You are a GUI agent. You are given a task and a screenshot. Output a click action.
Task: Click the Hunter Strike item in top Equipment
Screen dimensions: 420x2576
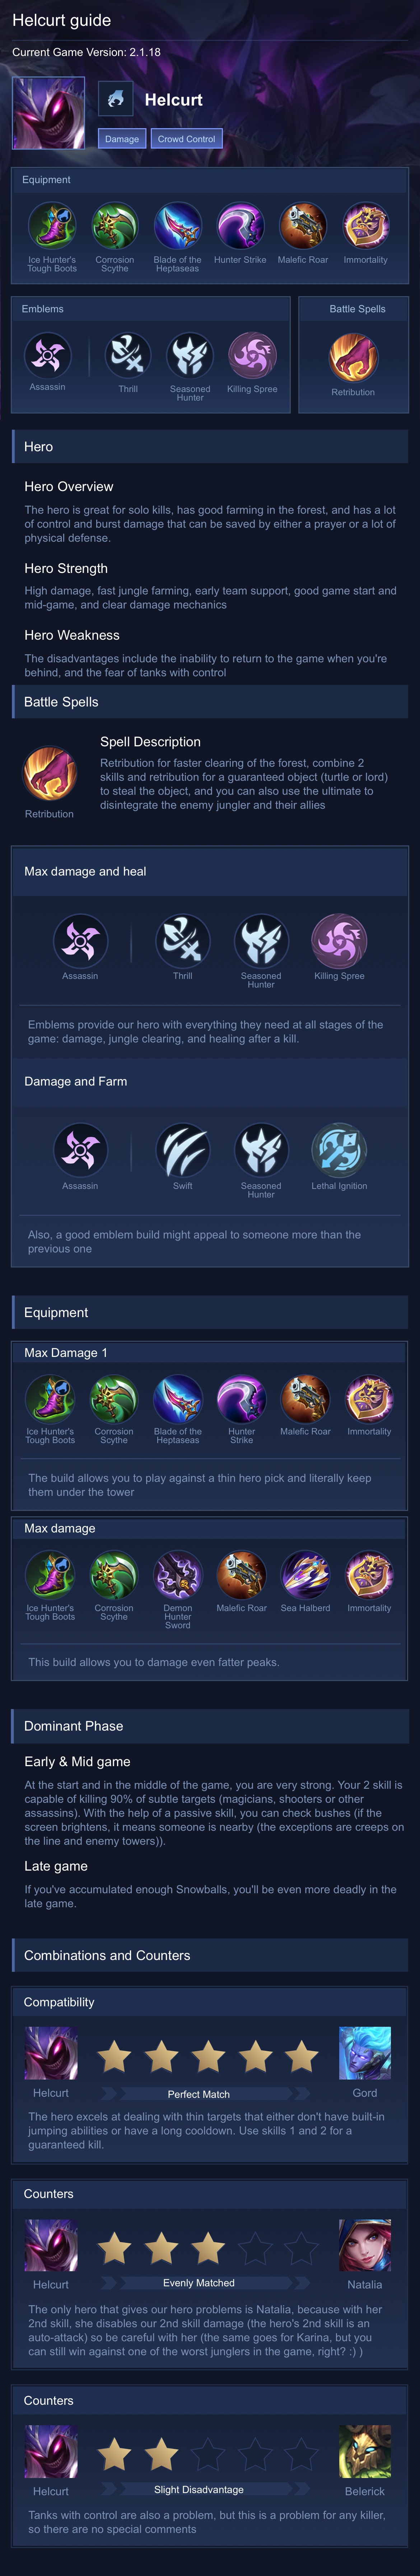[240, 226]
